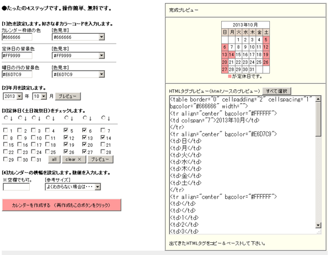Viewport: 331px width, 255px height.
Task: Open the reference size dropdown
Action: (73, 187)
